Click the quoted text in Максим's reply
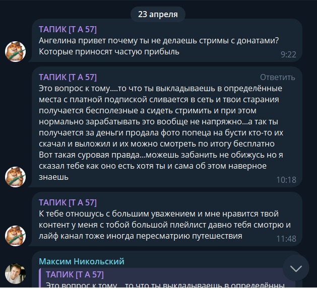Viewport: 317px width, 288px height. 165,284
